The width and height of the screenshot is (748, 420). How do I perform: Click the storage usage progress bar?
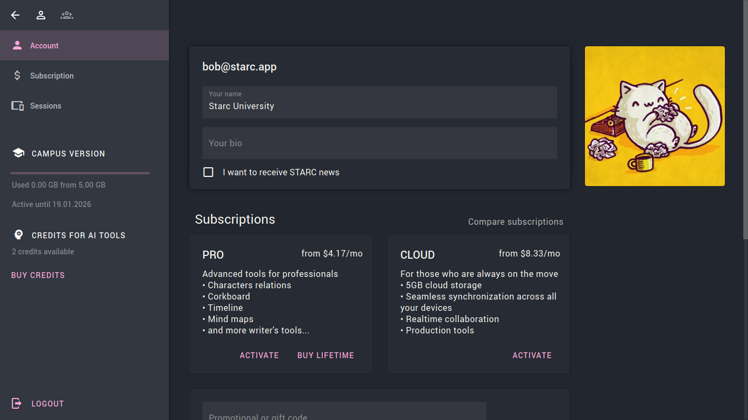tap(80, 173)
